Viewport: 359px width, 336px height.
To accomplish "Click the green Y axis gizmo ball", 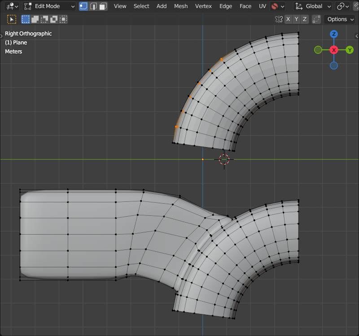I will point(350,50).
